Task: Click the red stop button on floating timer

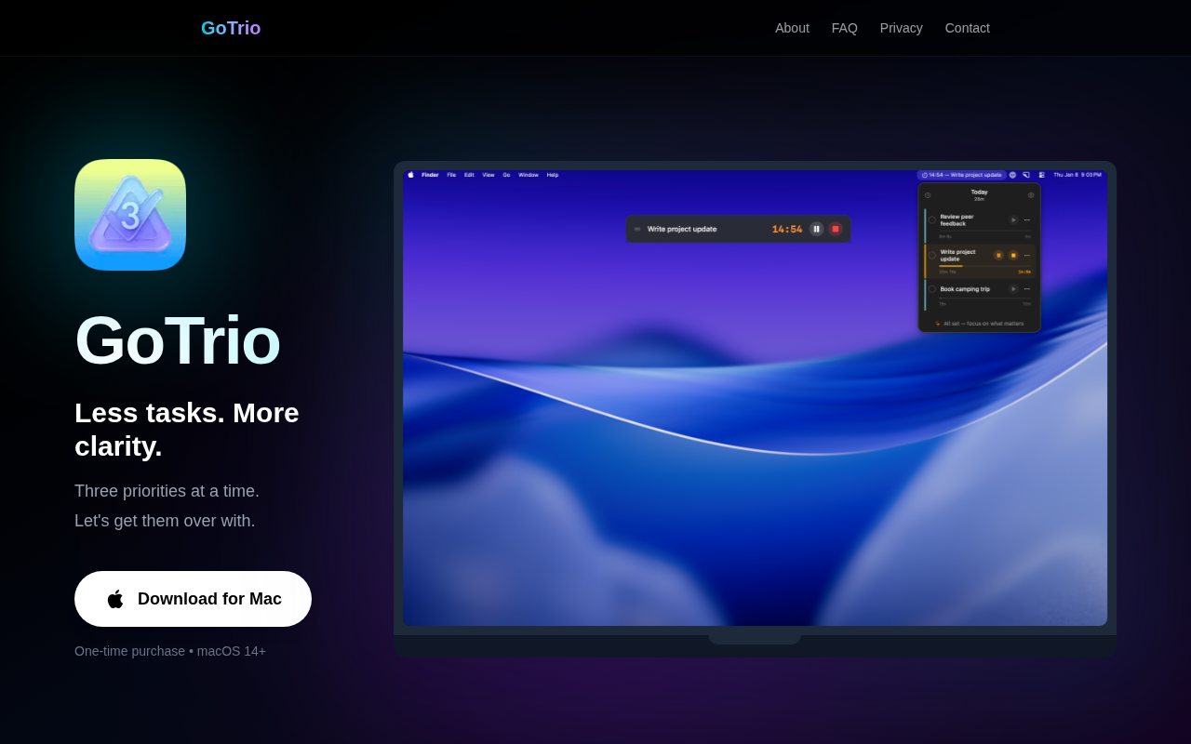Action: 836,229
